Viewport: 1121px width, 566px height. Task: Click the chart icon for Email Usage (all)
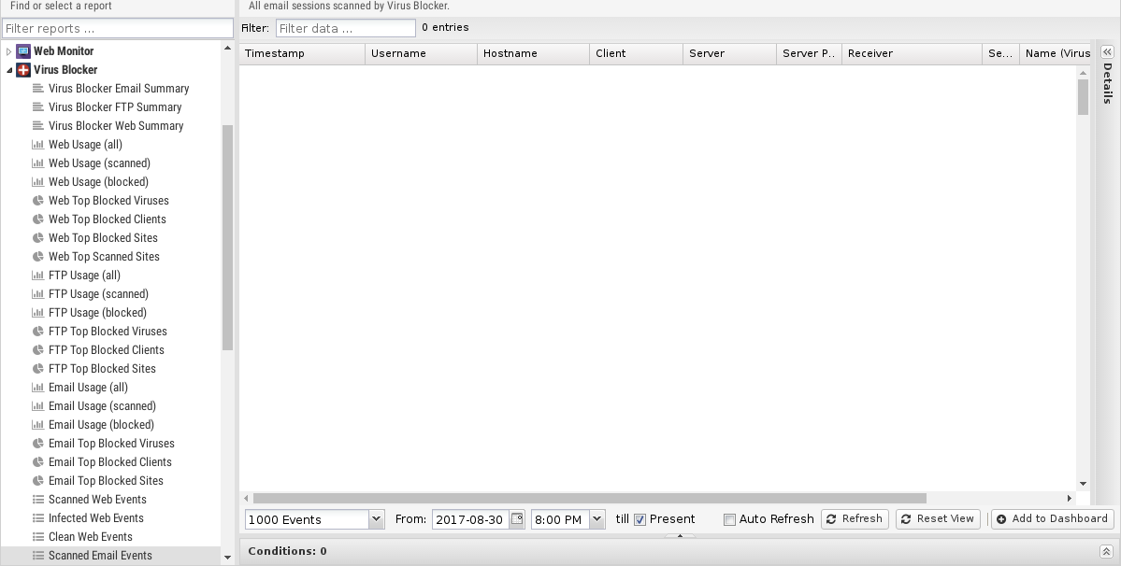tap(38, 387)
